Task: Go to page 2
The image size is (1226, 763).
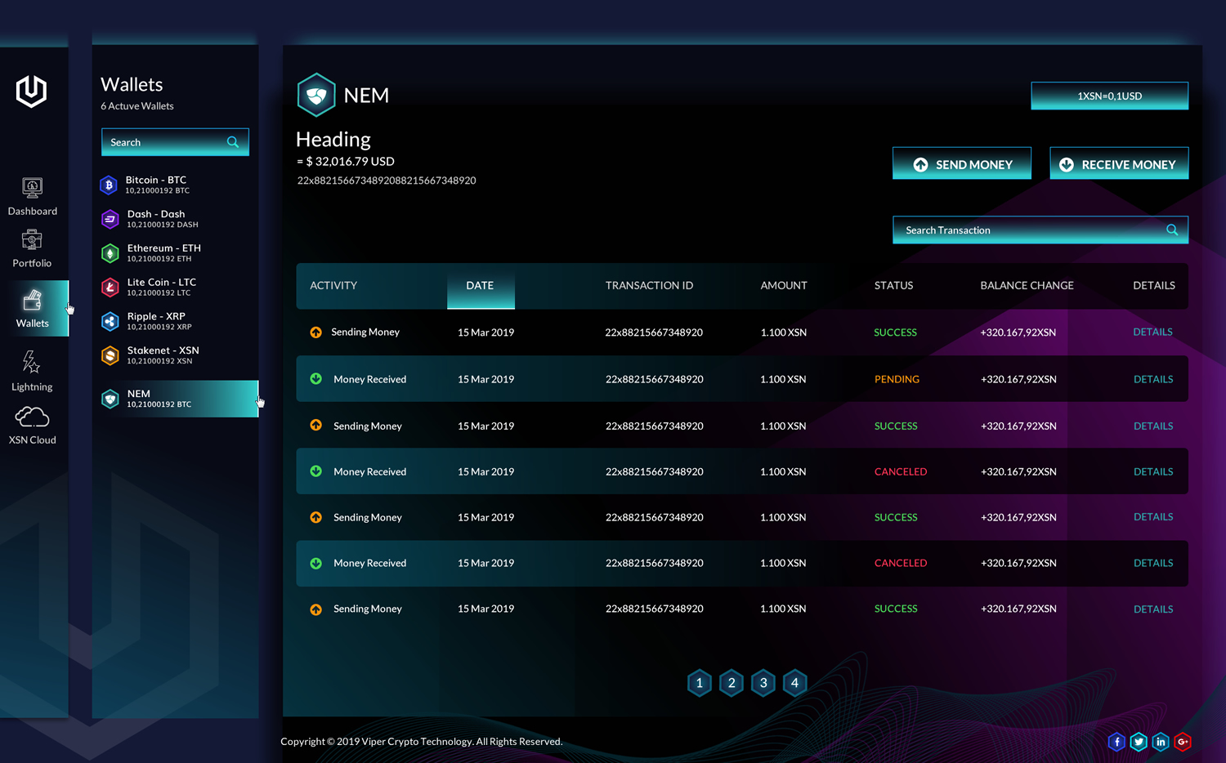Action: click(732, 683)
